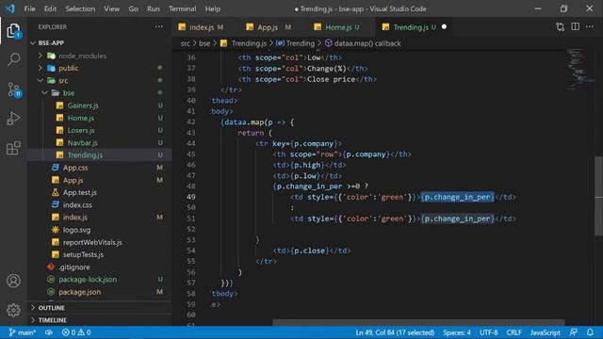Open the notifications bell
Viewport: 603px width, 339px height.
(x=590, y=332)
